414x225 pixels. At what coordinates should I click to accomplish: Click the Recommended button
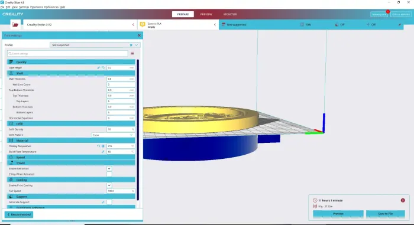19,214
